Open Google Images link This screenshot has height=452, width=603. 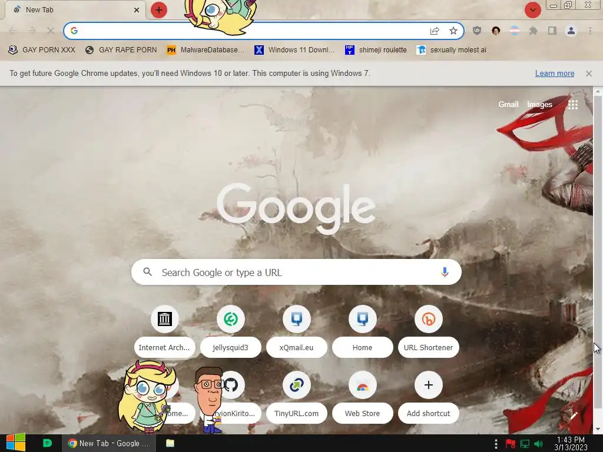pos(539,105)
